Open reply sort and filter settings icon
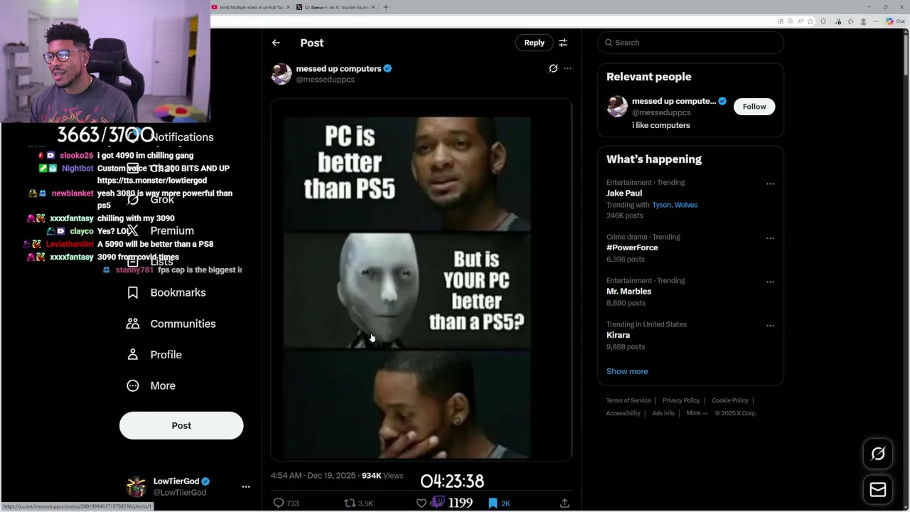The width and height of the screenshot is (910, 512). (x=563, y=43)
